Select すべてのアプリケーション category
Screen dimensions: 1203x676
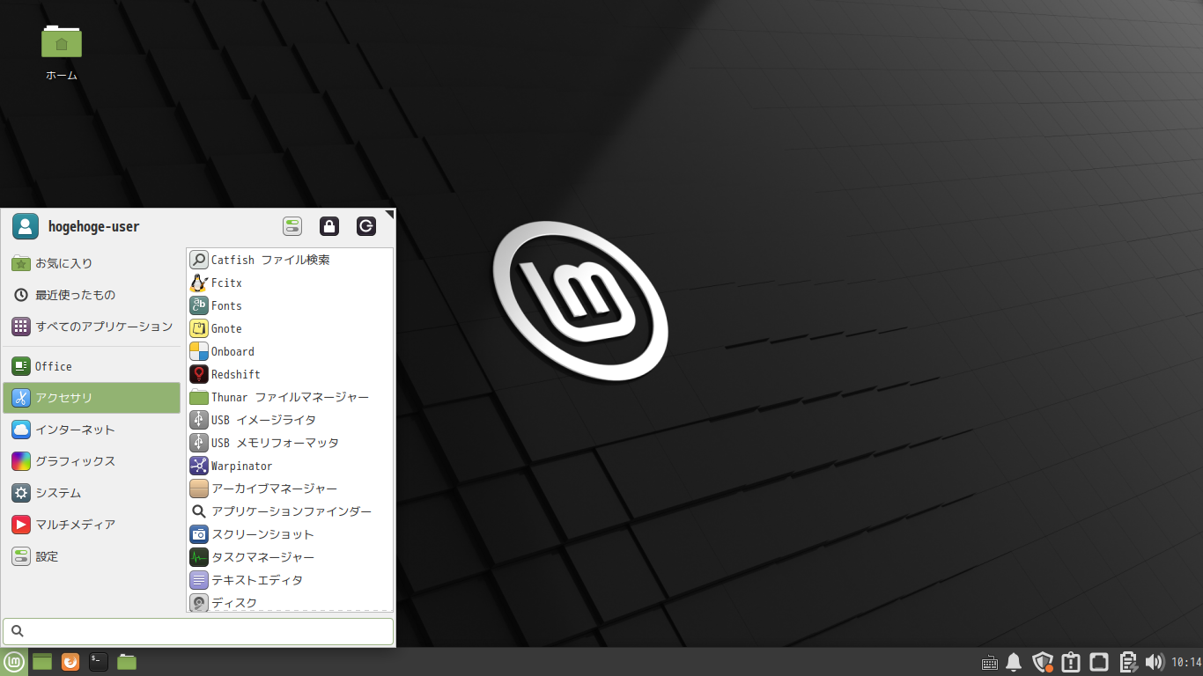pyautogui.click(x=92, y=327)
